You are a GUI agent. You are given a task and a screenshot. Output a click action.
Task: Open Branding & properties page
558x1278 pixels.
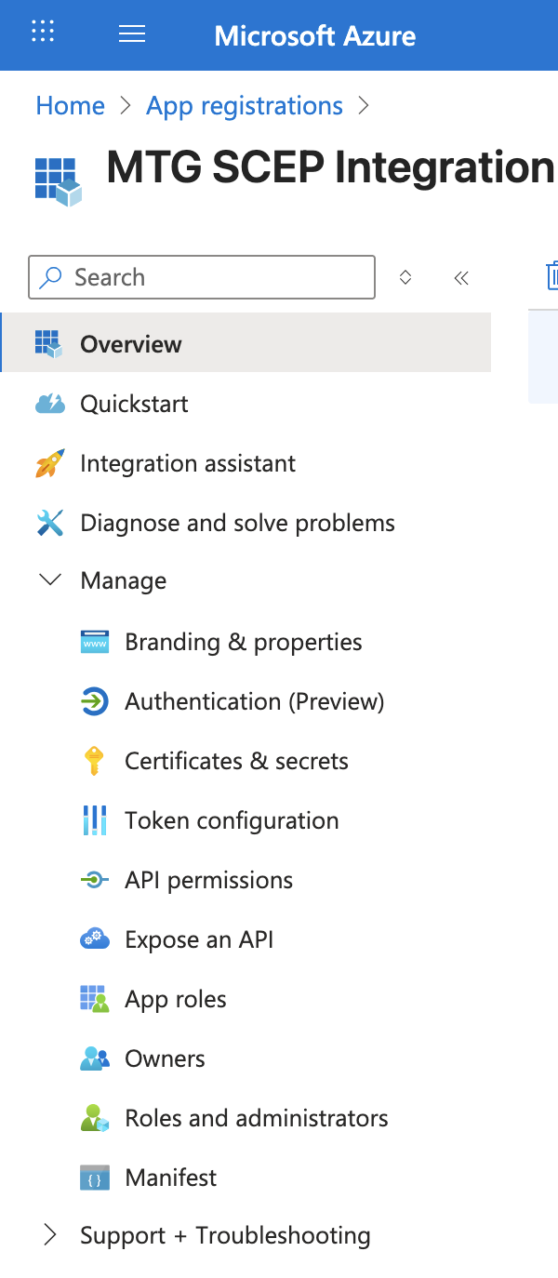pos(244,642)
